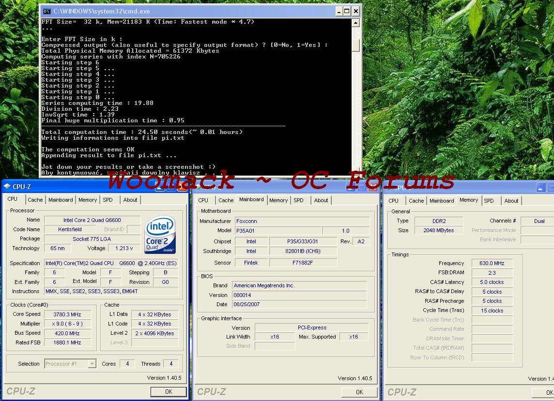Maximize the cmd.exe window
This screenshot has width=554, height=401.
click(x=347, y=11)
